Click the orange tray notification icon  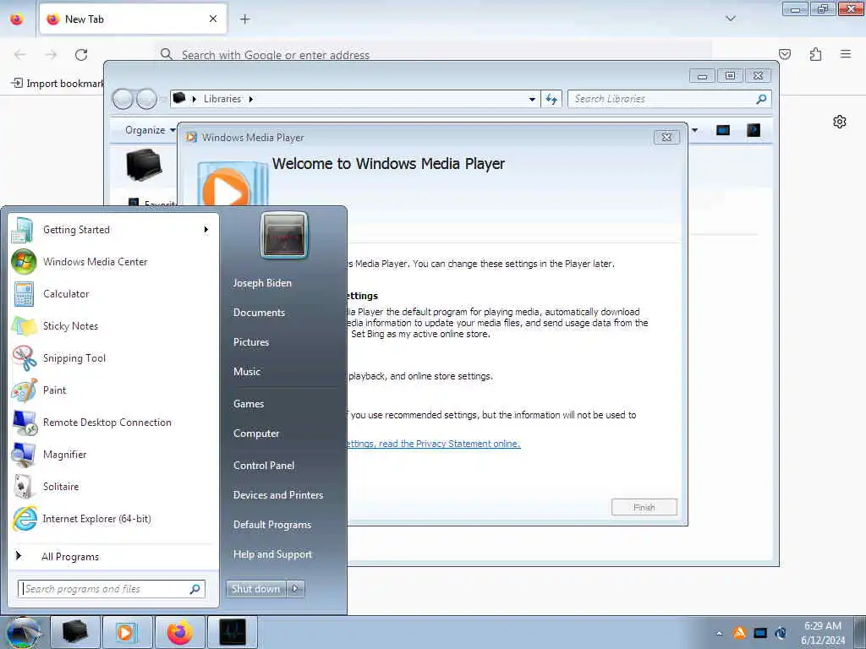tap(739, 633)
